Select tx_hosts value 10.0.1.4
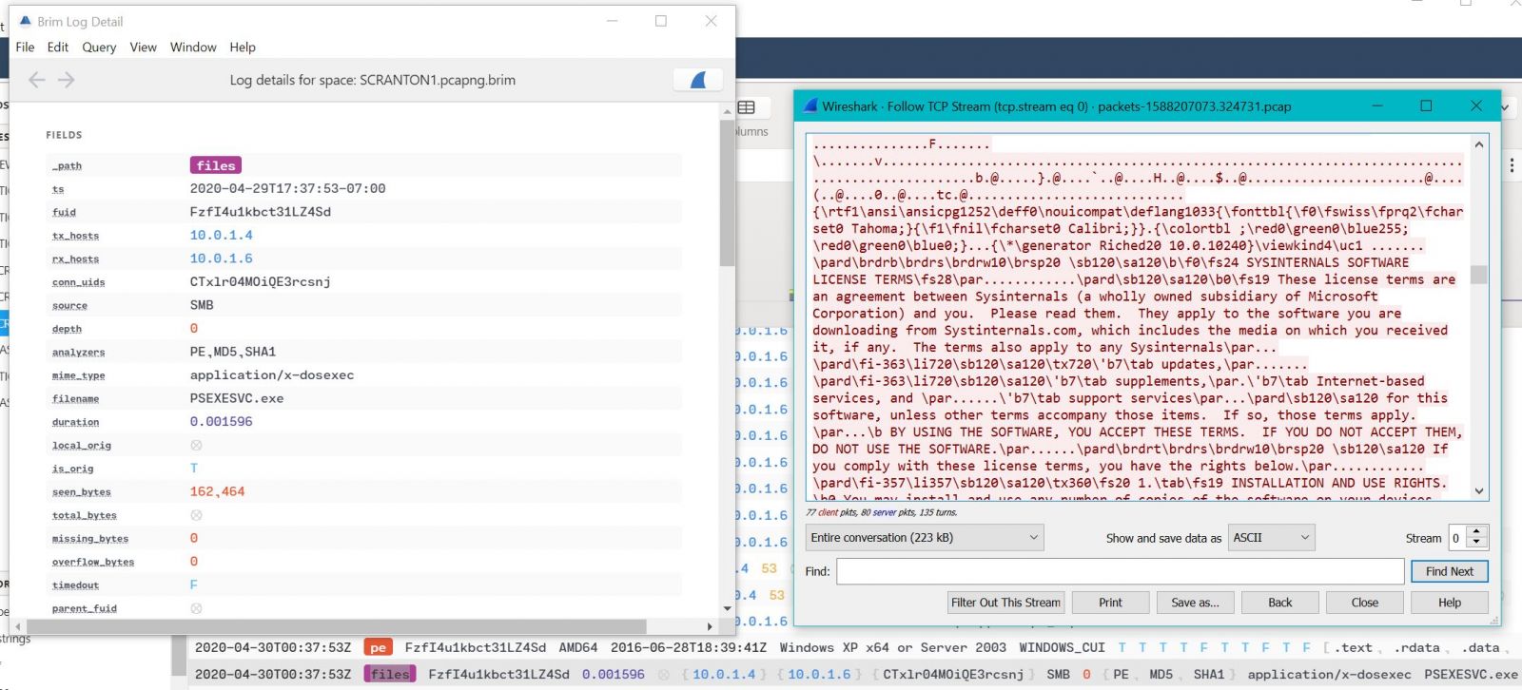 [x=222, y=235]
